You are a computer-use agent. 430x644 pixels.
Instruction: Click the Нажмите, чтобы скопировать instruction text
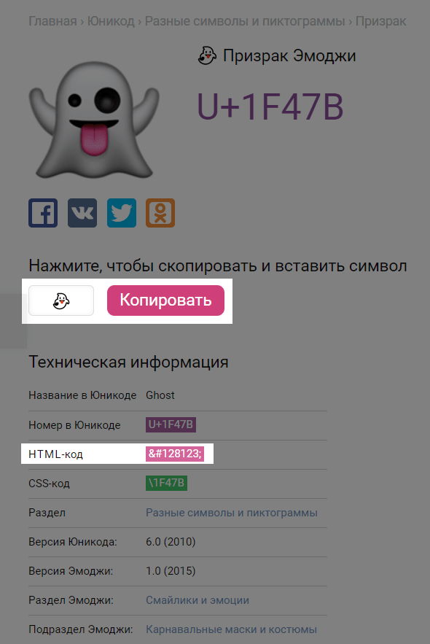(218, 266)
